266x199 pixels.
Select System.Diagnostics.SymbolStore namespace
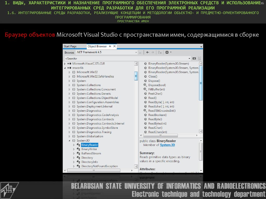[97, 128]
